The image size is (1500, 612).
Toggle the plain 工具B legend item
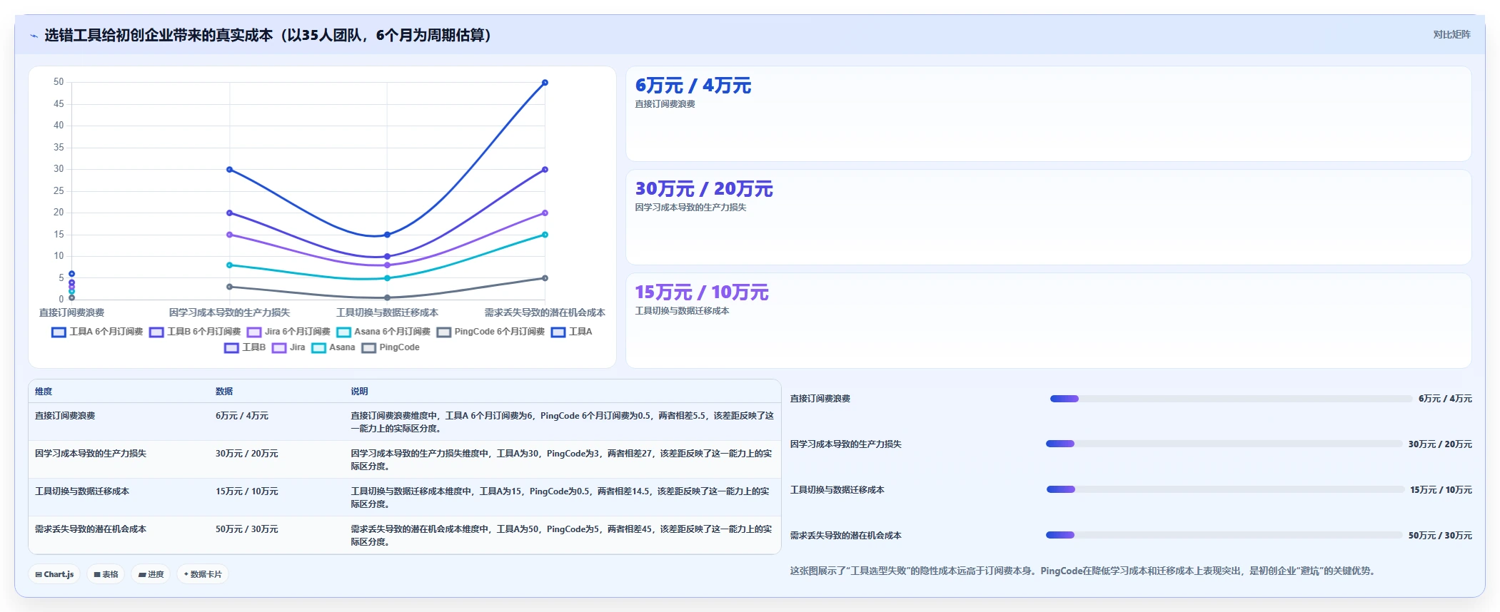click(245, 347)
